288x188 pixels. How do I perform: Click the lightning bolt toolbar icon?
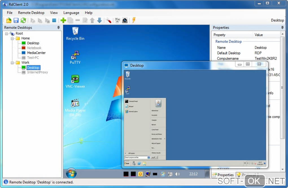coord(134,20)
